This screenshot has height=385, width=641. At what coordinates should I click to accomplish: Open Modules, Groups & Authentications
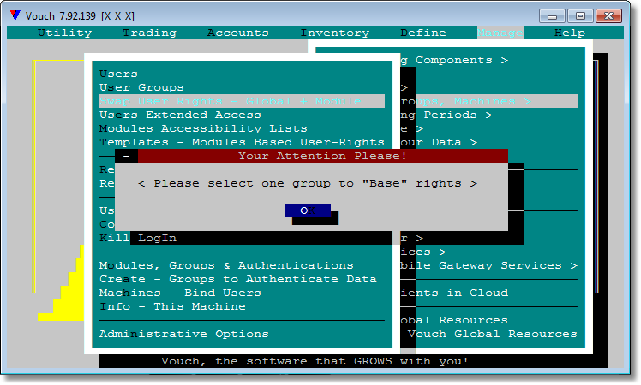[x=226, y=265]
